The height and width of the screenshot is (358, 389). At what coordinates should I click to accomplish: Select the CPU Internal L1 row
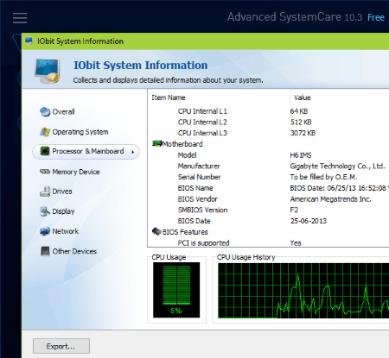tap(268, 111)
